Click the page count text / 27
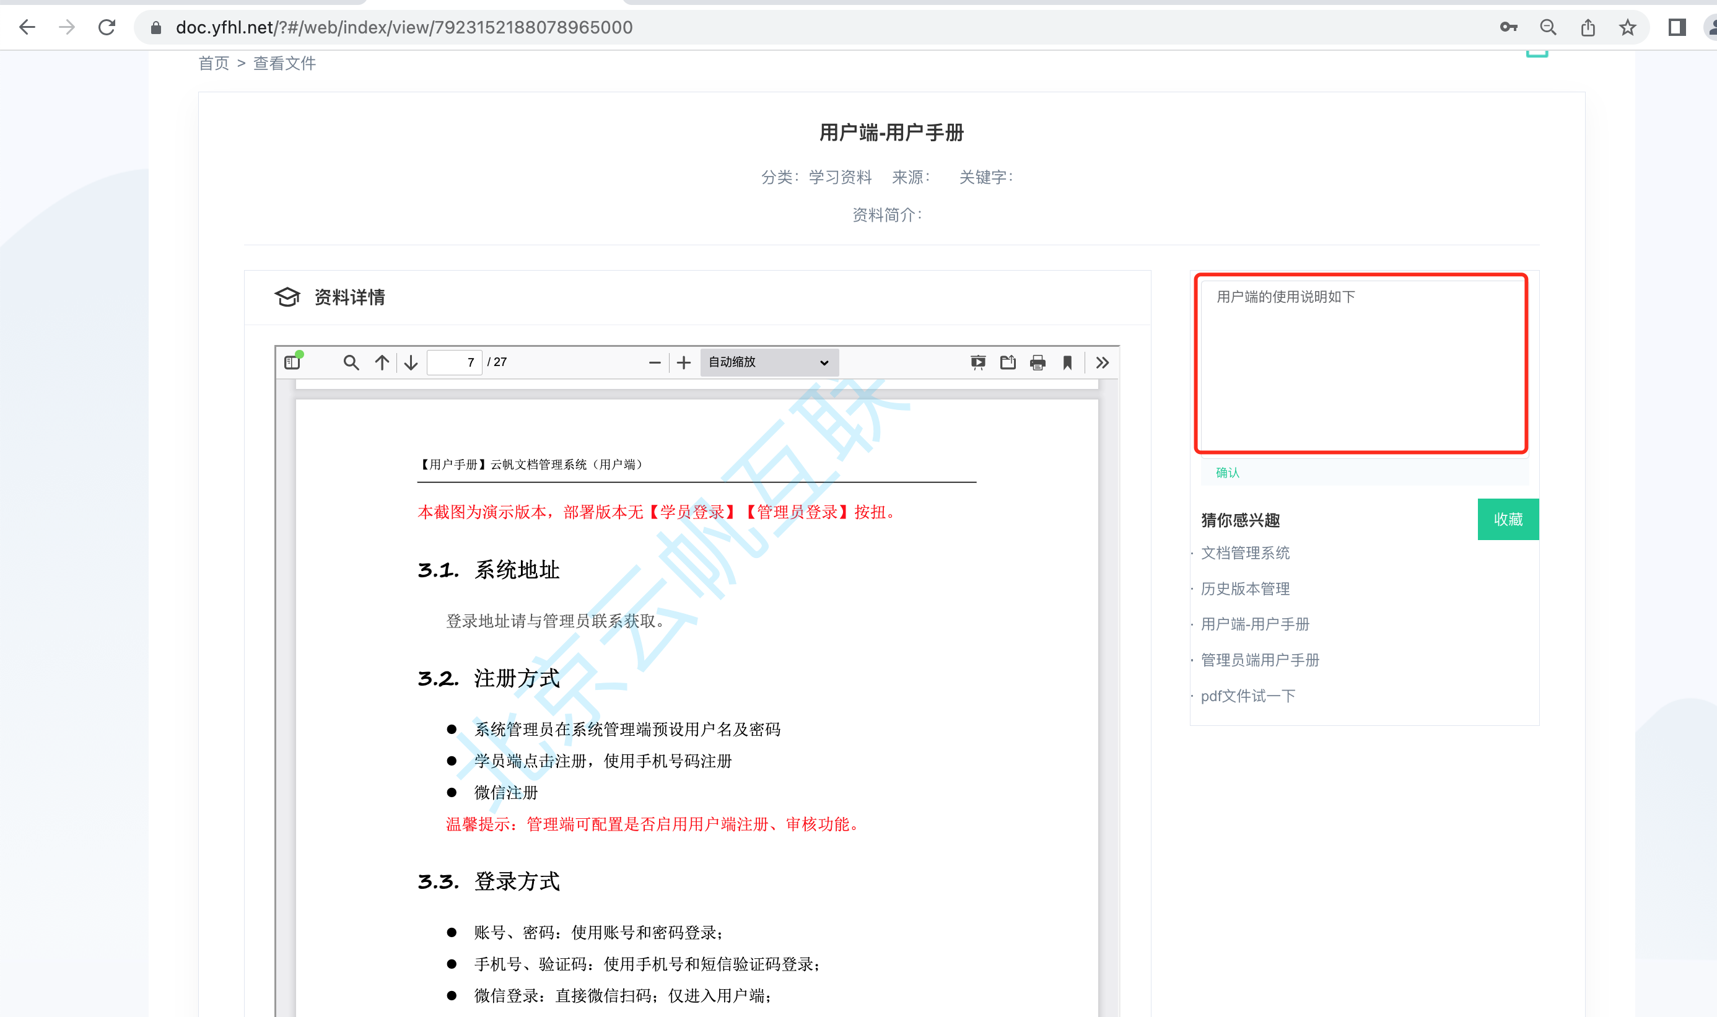Viewport: 1717px width, 1017px height. [x=497, y=362]
